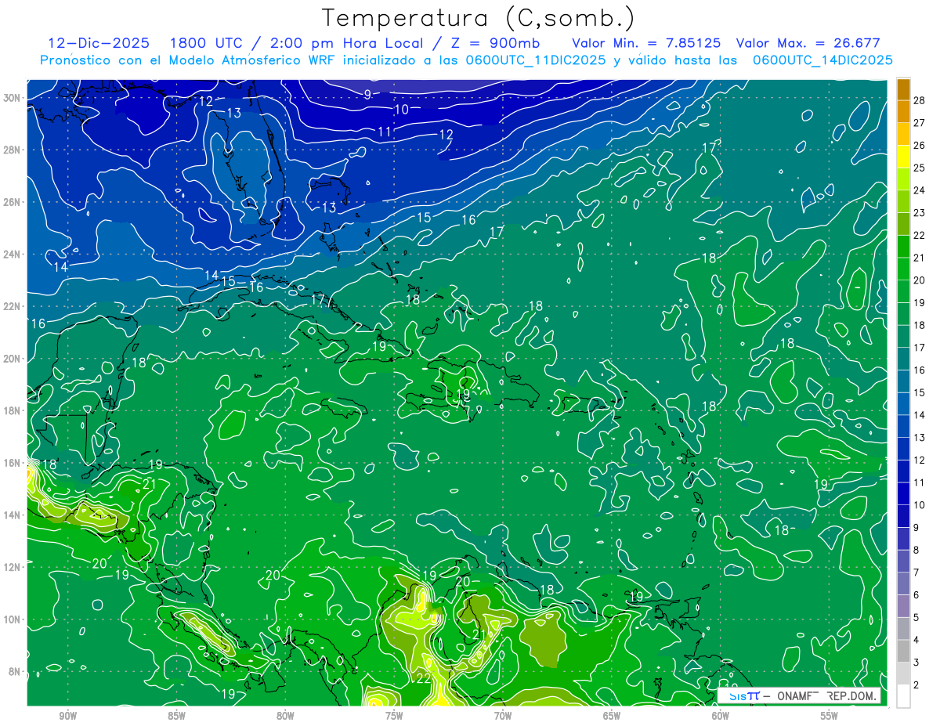Image resolution: width=940 pixels, height=726 pixels.
Task: Click the yellow swatch between 25 and 26
Action: click(904, 157)
